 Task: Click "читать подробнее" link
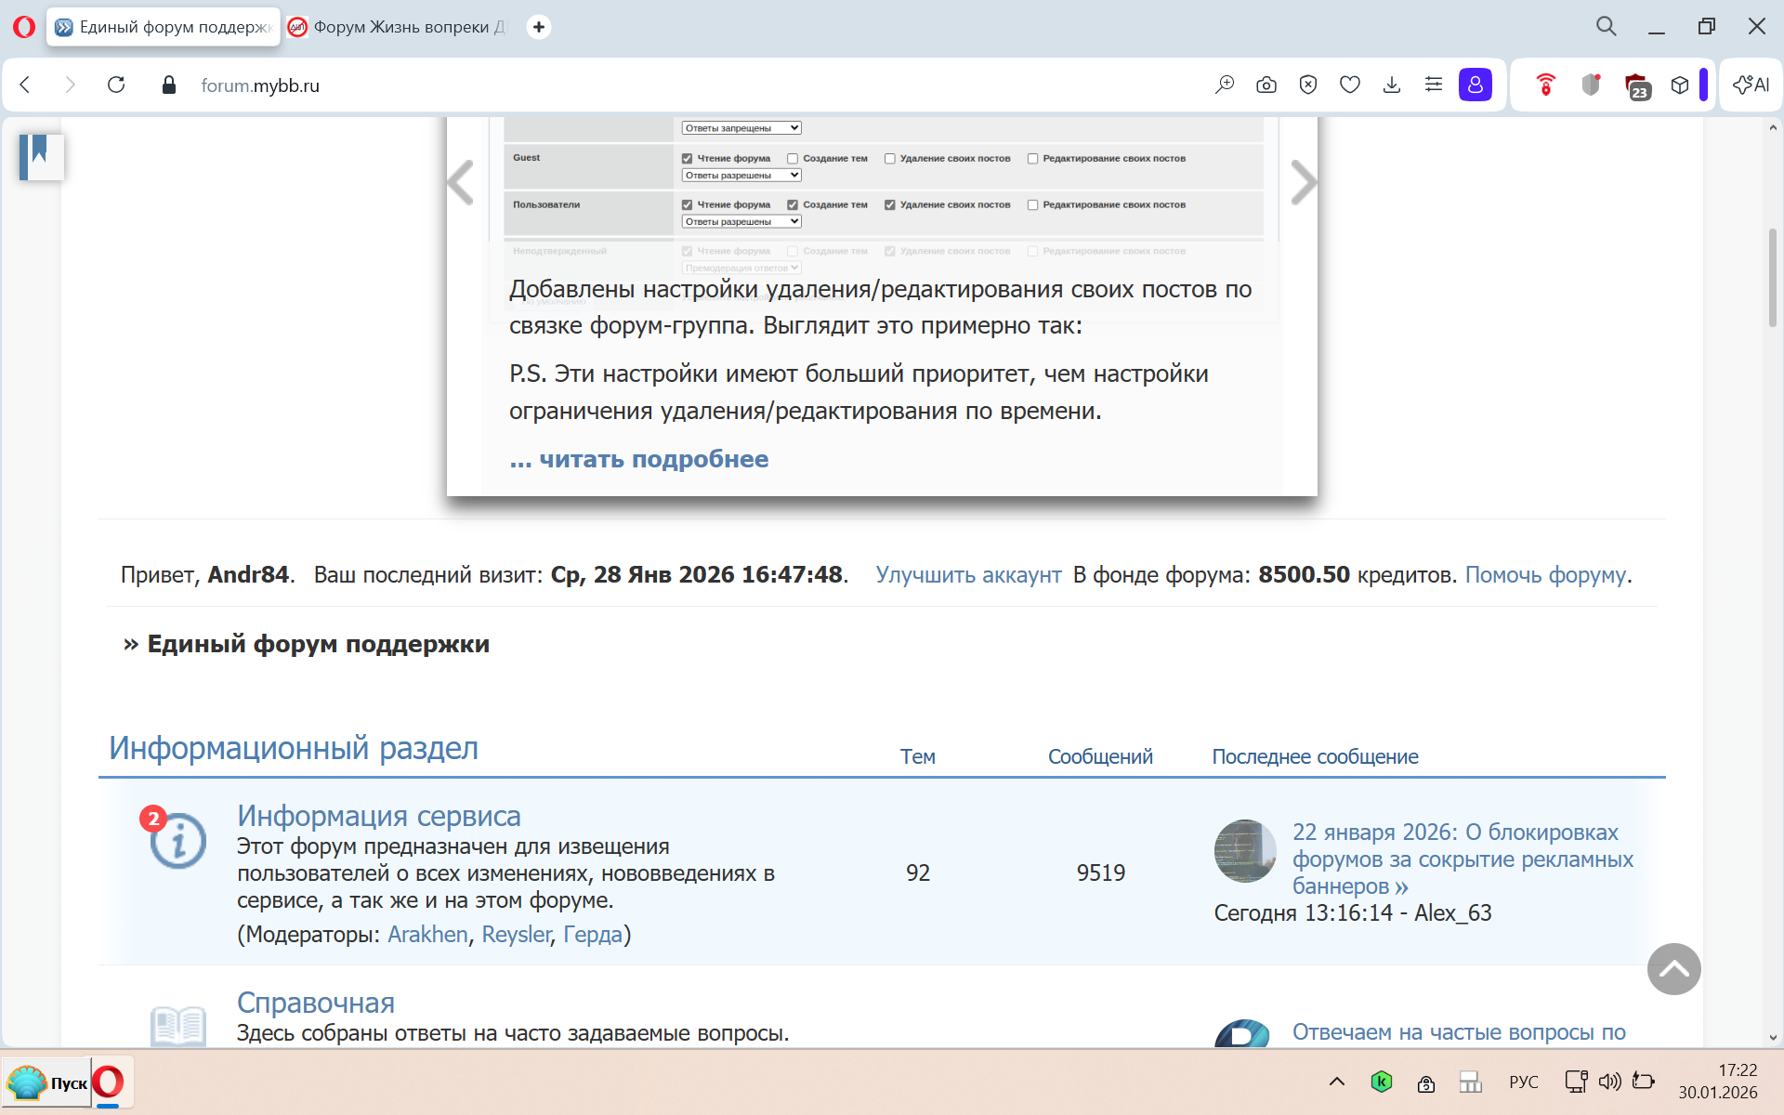coord(639,459)
